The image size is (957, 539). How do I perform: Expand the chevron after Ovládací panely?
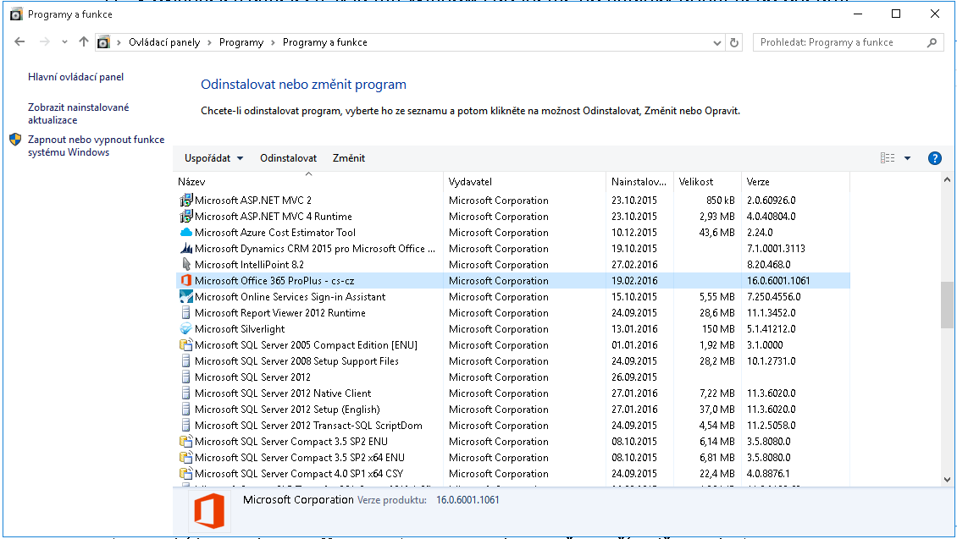tap(209, 42)
